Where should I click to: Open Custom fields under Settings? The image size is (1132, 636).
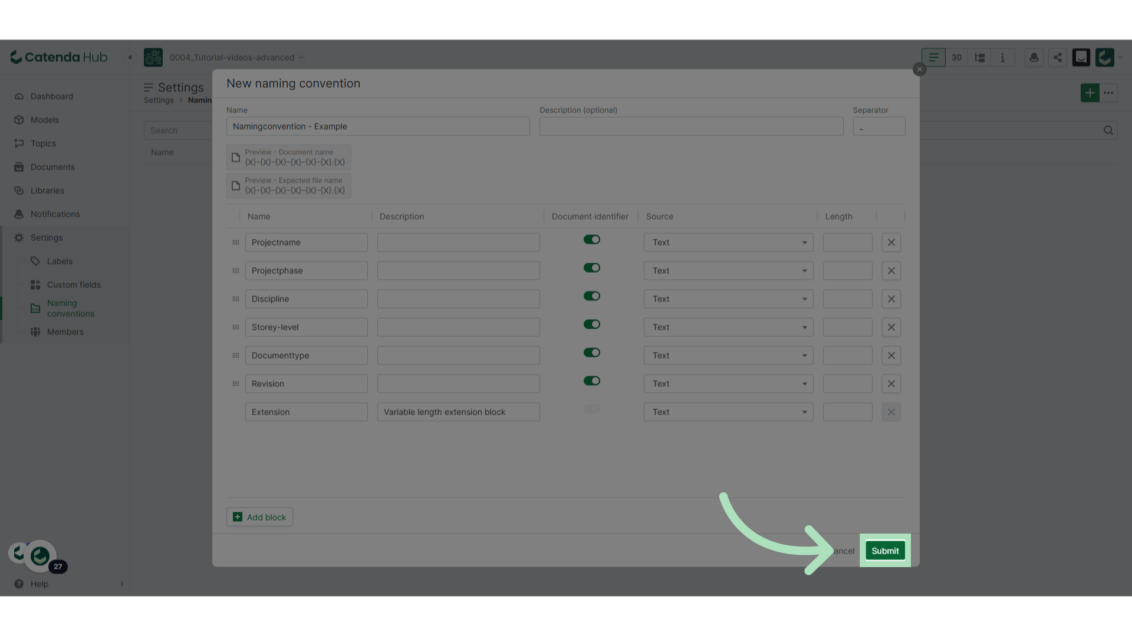(74, 284)
